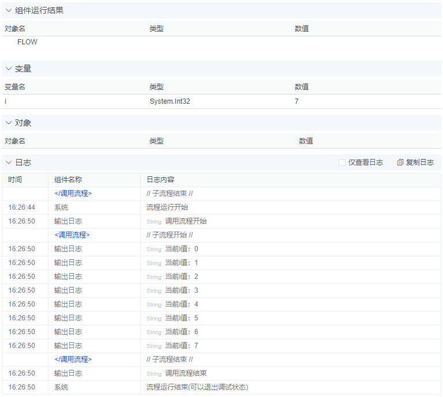Image resolution: width=443 pixels, height=397 pixels.
Task: Select the 流程运行结束(可以退出调试状态) entry
Action: [221, 387]
